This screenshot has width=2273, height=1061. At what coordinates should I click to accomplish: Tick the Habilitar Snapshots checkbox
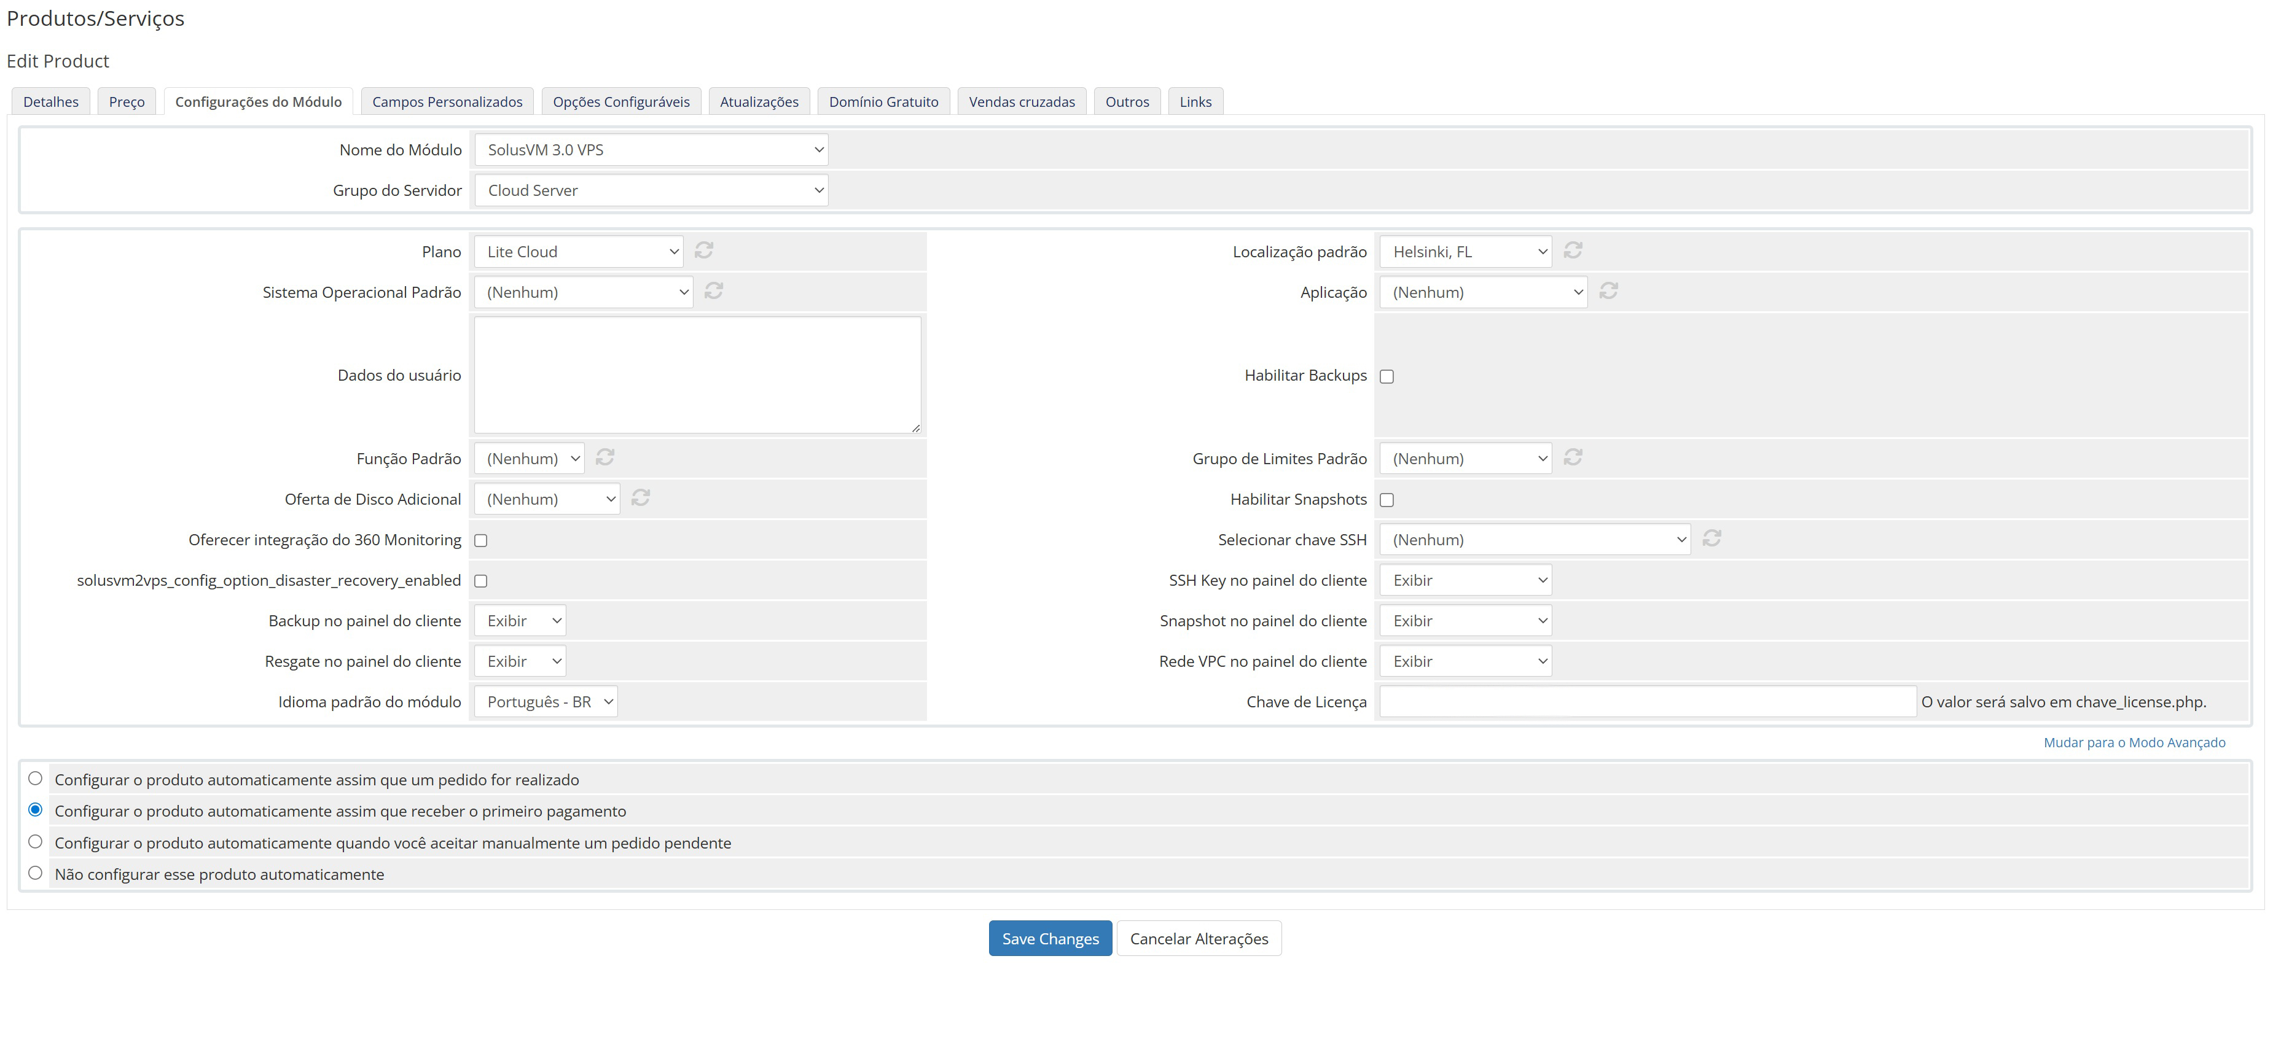pos(1387,500)
